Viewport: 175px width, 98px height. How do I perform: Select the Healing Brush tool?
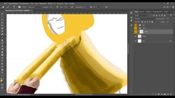pos(2,34)
